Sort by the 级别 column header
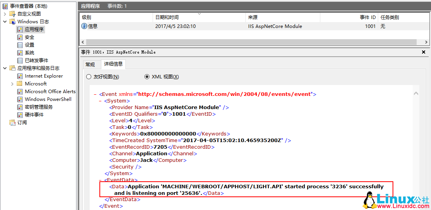 click(116, 17)
